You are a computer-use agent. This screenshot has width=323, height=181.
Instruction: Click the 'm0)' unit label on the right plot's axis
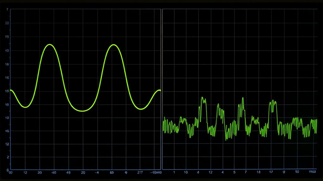pyautogui.click(x=312, y=171)
